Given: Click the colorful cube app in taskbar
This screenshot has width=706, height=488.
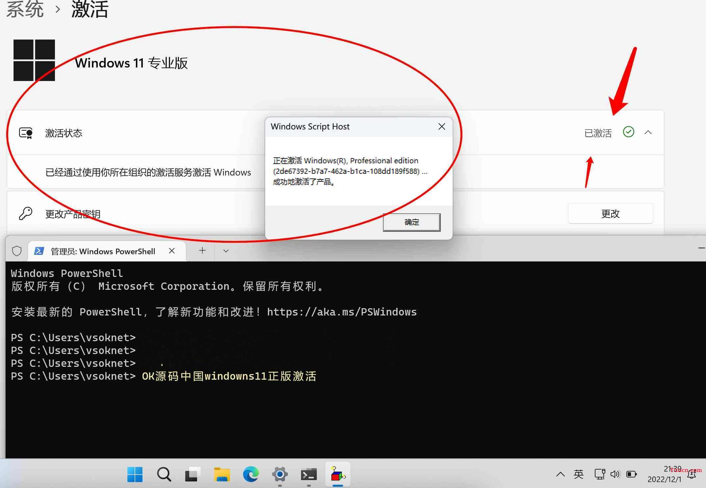Looking at the screenshot, I should tap(338, 474).
